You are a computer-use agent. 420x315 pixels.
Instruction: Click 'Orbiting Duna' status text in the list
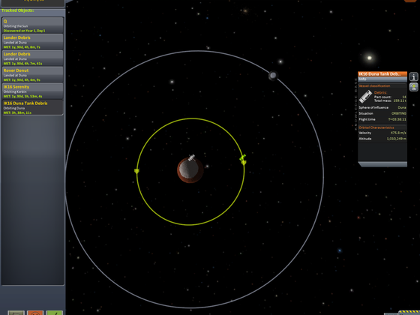[14, 108]
